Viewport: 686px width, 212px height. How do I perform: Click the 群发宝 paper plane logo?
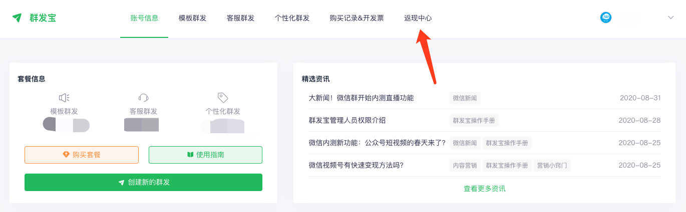coord(17,18)
